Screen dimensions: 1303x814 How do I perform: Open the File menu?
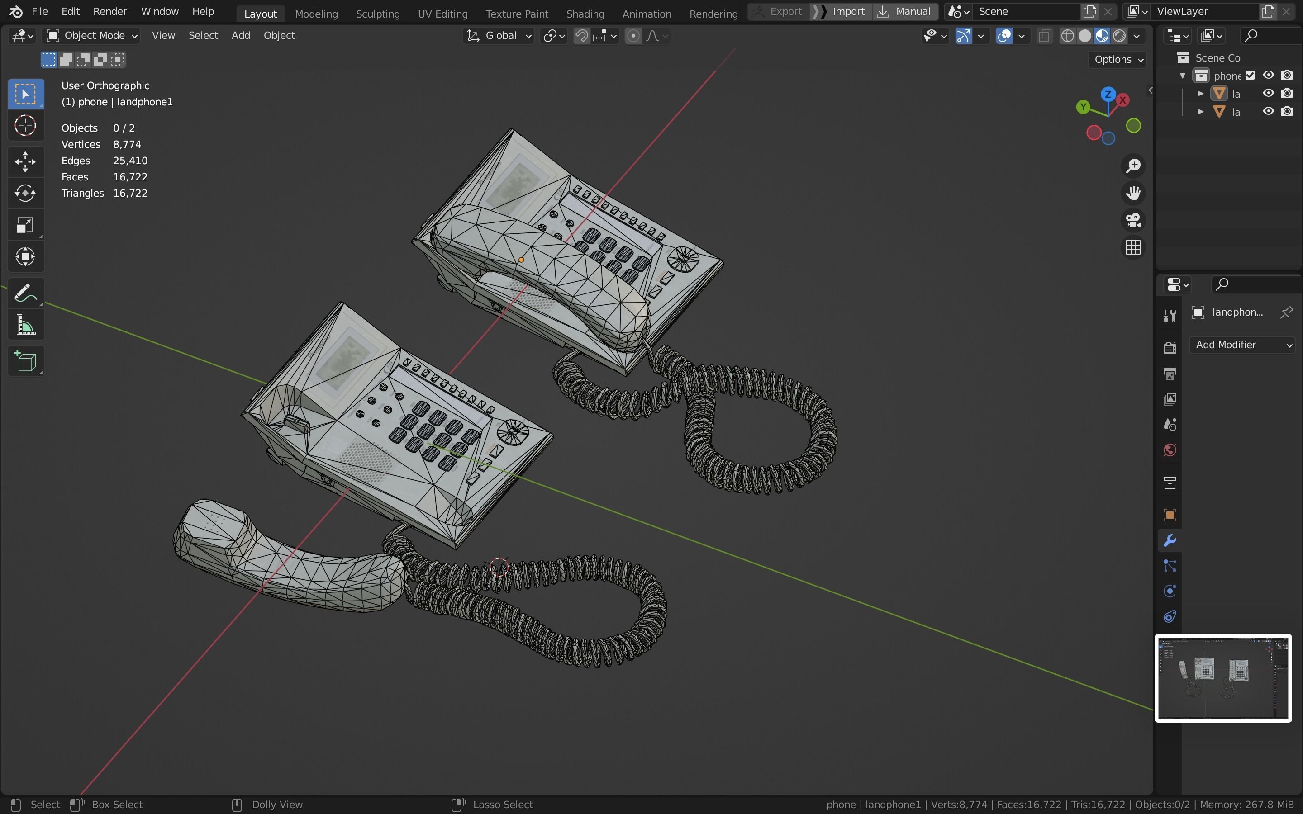[39, 11]
